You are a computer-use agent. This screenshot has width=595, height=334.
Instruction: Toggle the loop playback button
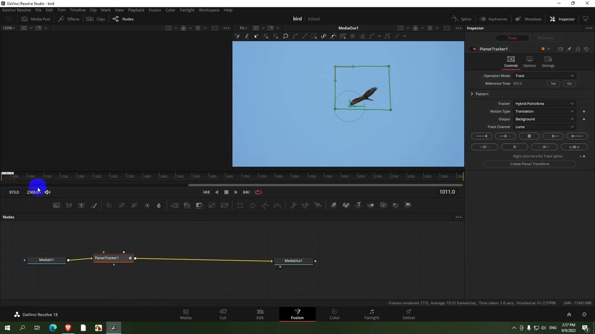click(x=258, y=192)
